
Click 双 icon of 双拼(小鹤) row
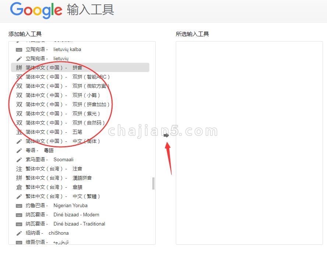tap(19, 95)
